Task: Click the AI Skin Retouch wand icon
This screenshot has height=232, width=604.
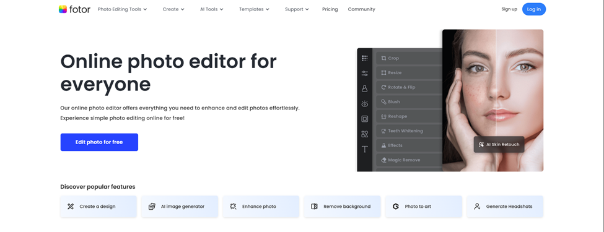Action: 481,145
